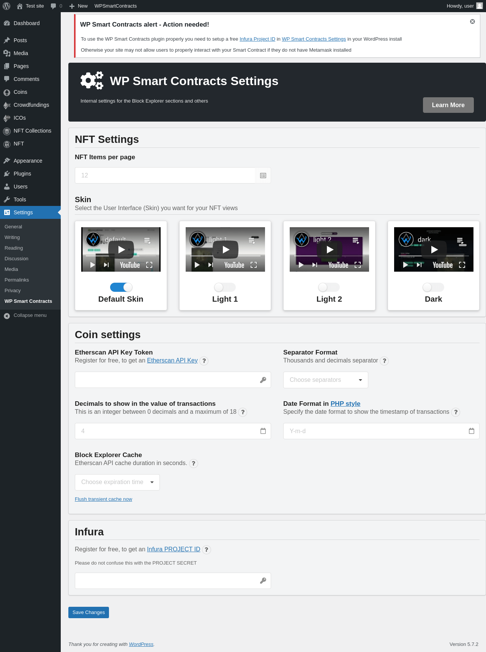
Task: Dismiss the WP Smart Contracts alert
Action: (x=472, y=22)
